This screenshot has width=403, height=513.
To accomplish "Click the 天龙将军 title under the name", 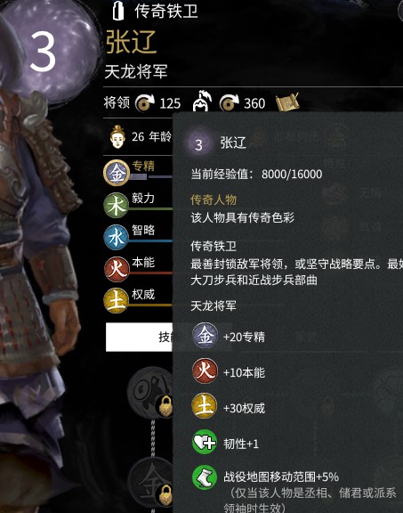I will pyautogui.click(x=136, y=71).
